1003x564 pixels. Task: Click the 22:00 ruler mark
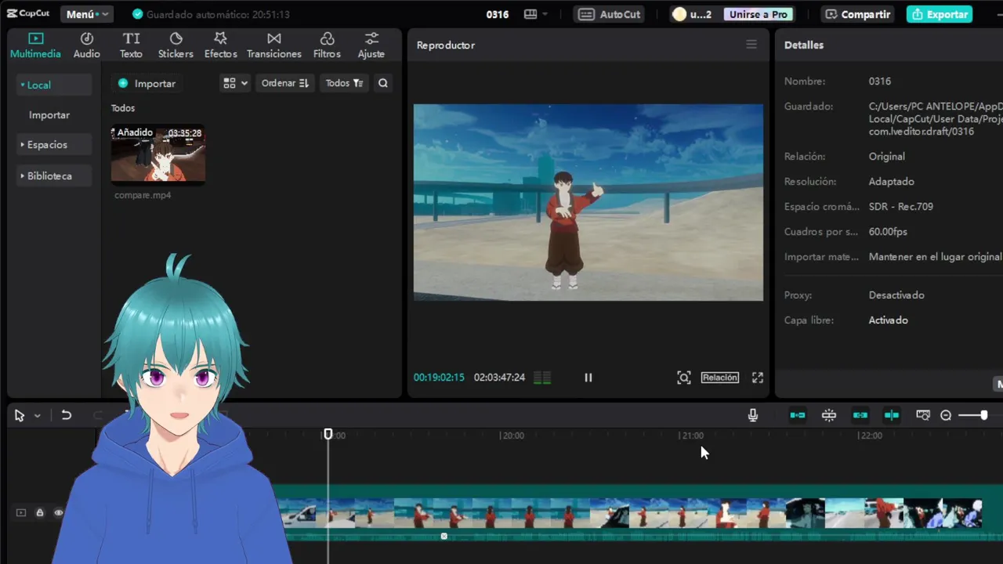coord(871,436)
